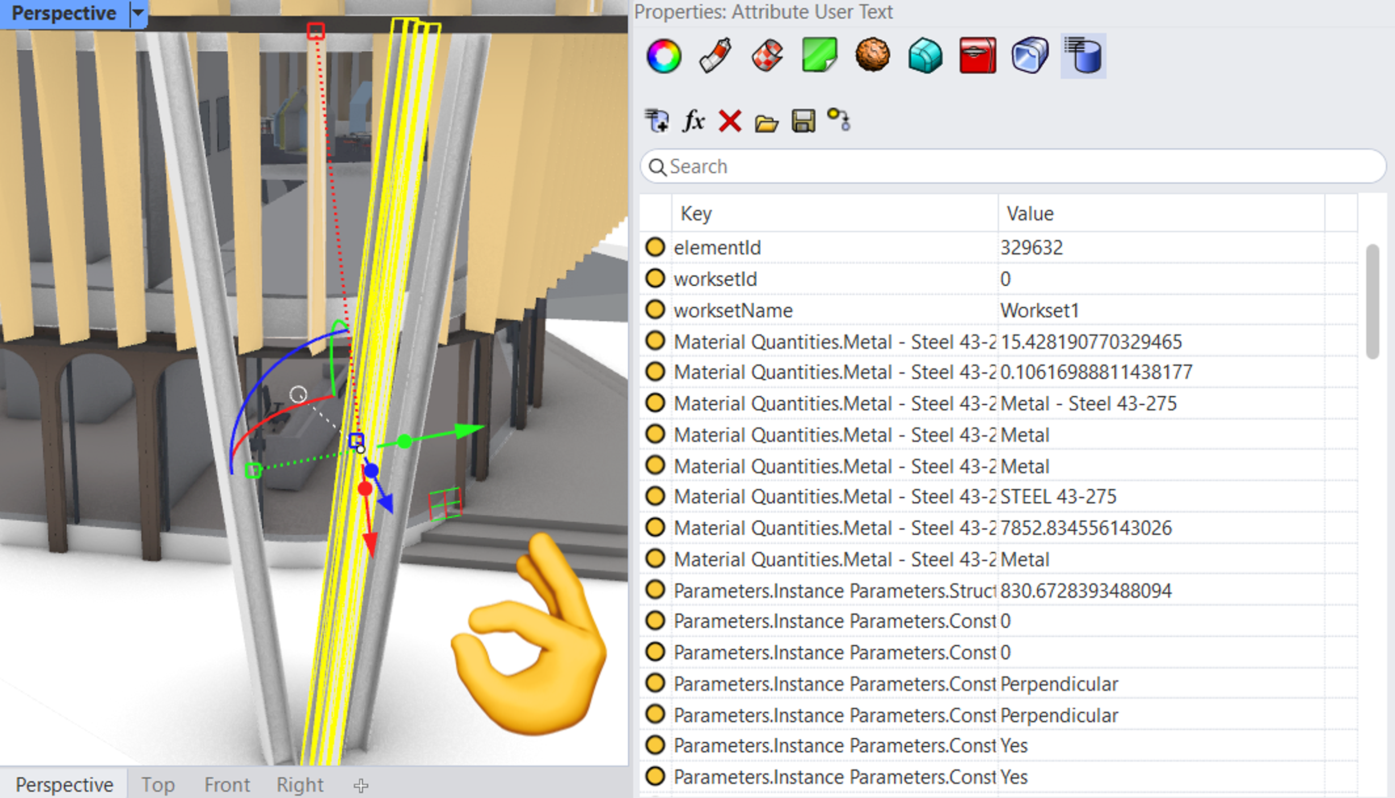Switch to the Right viewport tab
Viewport: 1395px width, 798px height.
[300, 784]
